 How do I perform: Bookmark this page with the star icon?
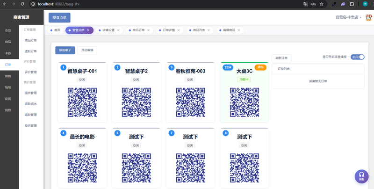tap(322, 4)
